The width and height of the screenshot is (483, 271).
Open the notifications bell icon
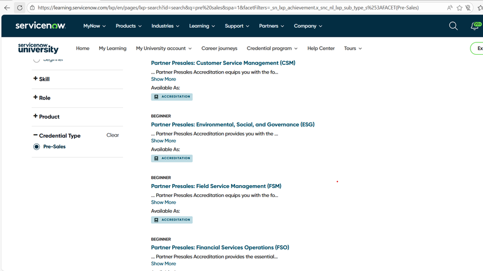click(475, 26)
